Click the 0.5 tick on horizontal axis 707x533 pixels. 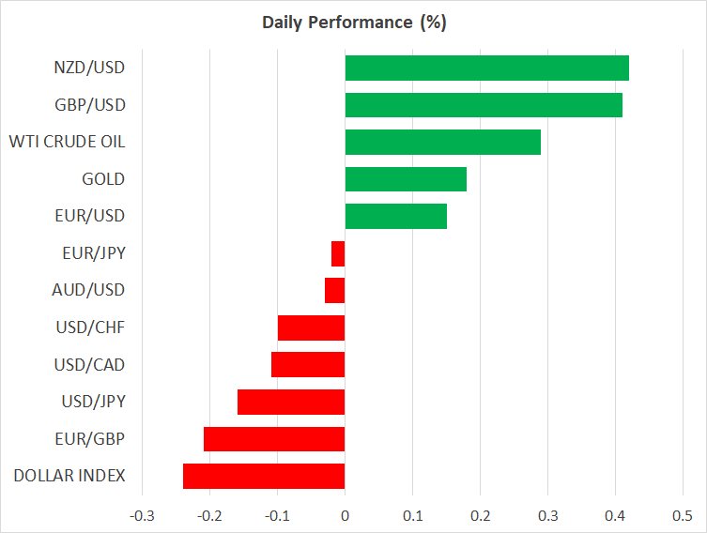click(683, 515)
